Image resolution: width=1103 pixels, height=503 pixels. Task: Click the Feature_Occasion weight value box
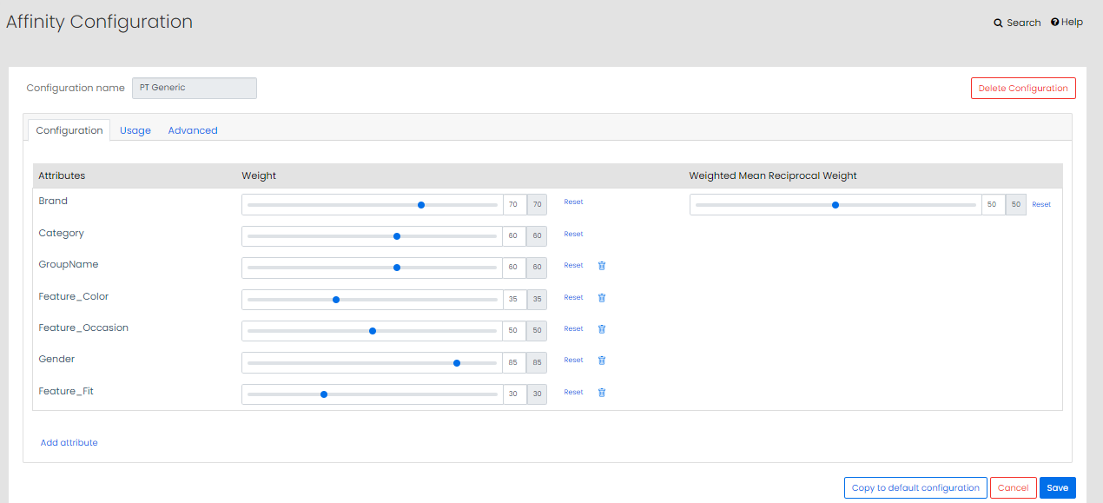pyautogui.click(x=514, y=331)
